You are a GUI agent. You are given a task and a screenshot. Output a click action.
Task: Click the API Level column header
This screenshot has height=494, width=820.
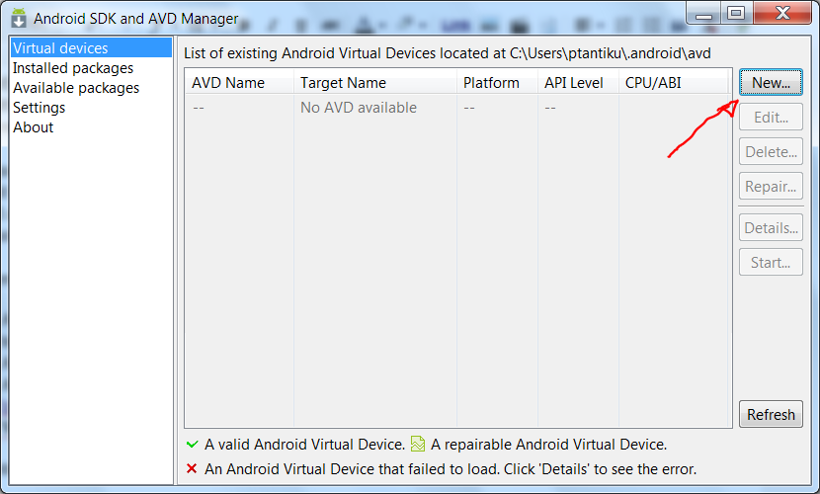[x=573, y=83]
